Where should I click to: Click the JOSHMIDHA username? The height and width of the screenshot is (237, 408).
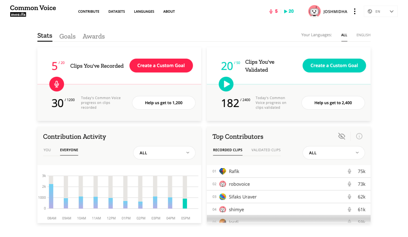click(x=335, y=11)
